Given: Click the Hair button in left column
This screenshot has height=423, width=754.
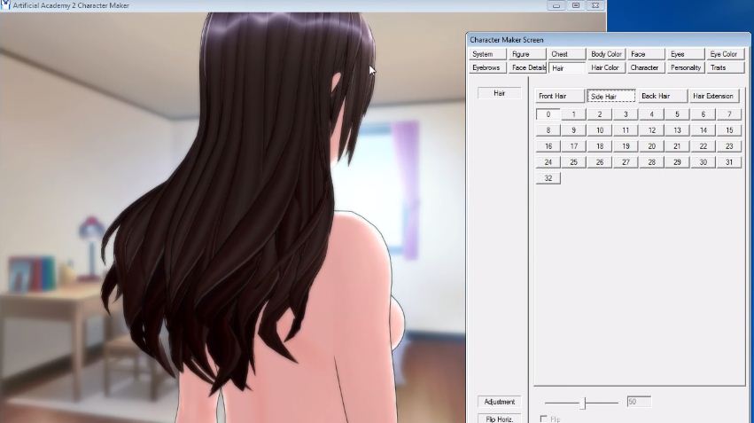Looking at the screenshot, I should click(x=499, y=93).
